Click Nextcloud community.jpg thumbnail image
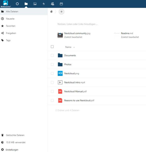Screen dimensions: 146x152 [x=60, y=35]
